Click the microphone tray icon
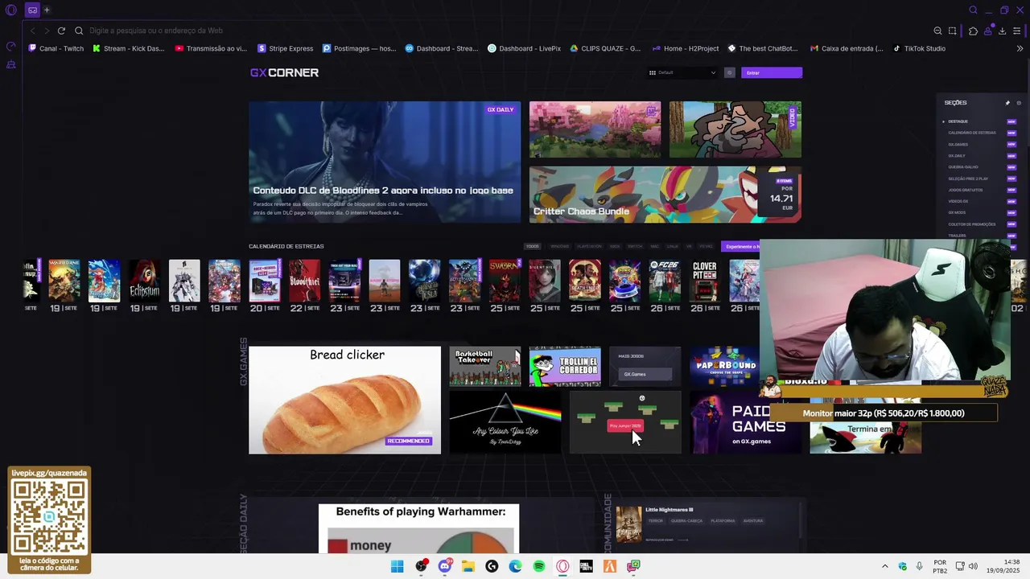1030x579 pixels. (x=919, y=566)
